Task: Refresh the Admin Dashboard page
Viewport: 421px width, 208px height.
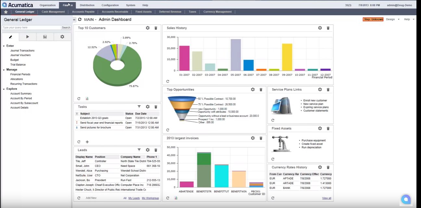Action: point(80,19)
